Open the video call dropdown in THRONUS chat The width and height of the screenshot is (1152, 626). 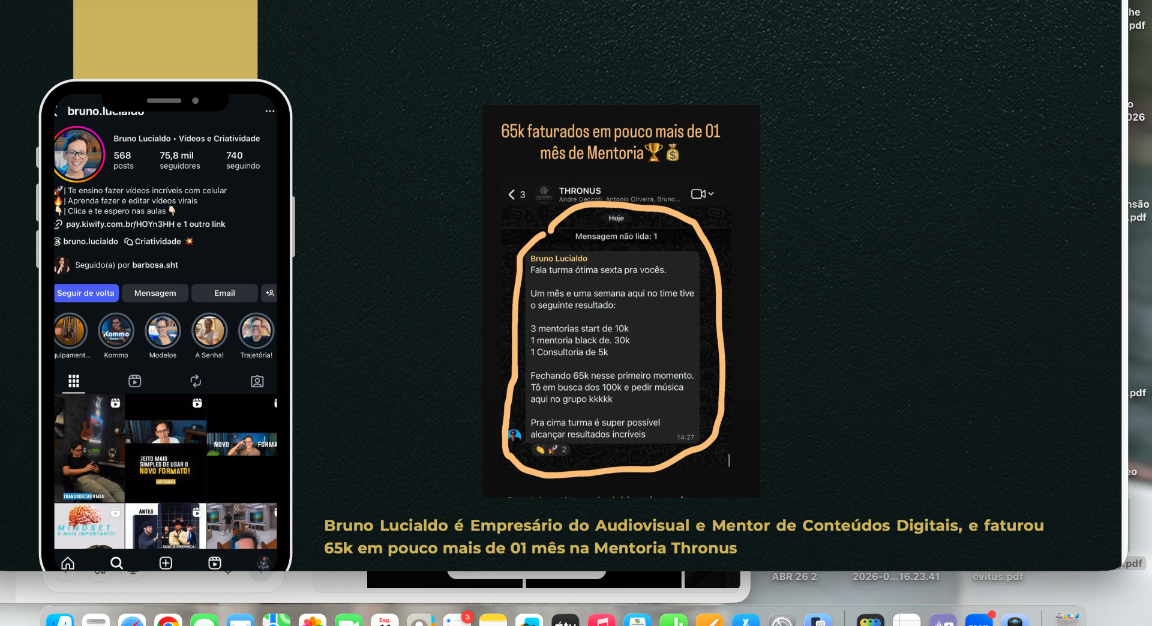[702, 194]
